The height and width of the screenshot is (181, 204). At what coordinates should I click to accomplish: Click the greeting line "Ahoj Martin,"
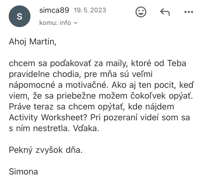pos(33,42)
